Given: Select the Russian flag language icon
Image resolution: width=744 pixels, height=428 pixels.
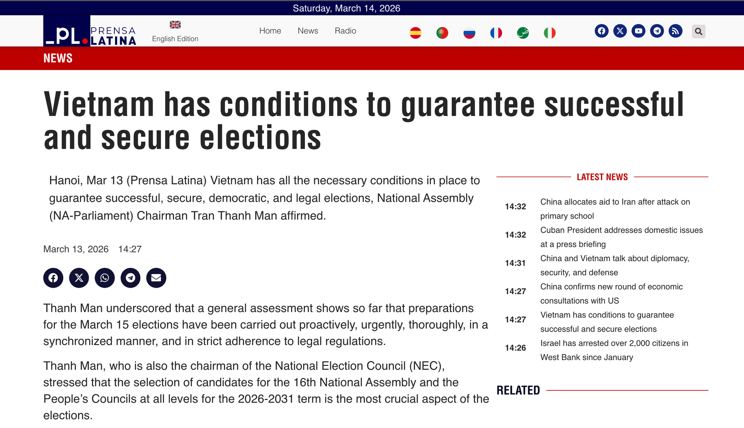Looking at the screenshot, I should [x=469, y=33].
